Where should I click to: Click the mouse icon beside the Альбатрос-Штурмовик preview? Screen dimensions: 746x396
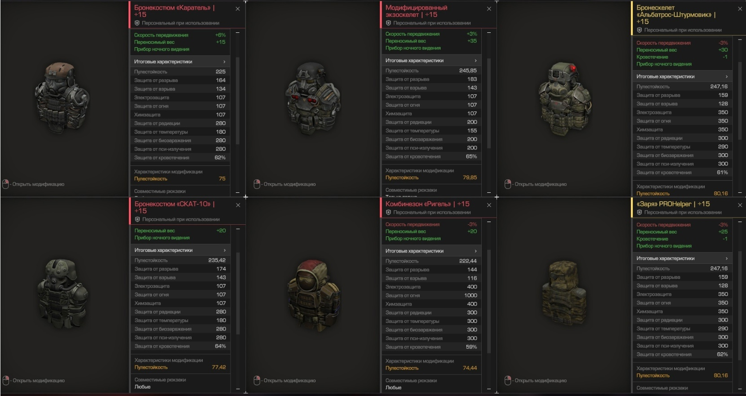coord(508,184)
